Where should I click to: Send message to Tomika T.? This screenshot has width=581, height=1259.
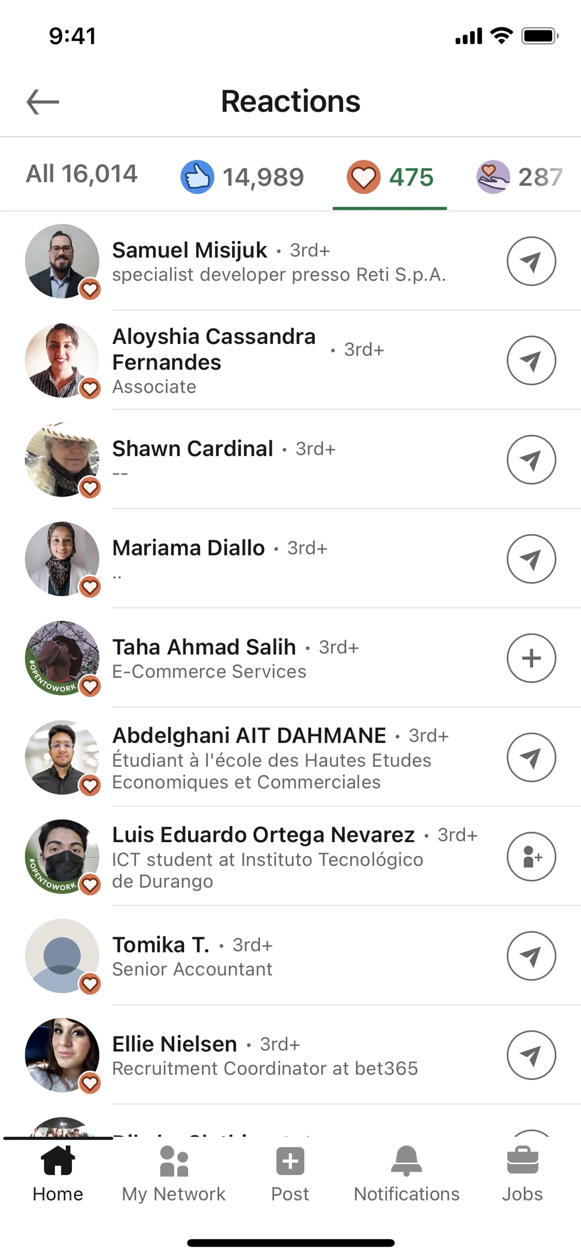(x=531, y=956)
